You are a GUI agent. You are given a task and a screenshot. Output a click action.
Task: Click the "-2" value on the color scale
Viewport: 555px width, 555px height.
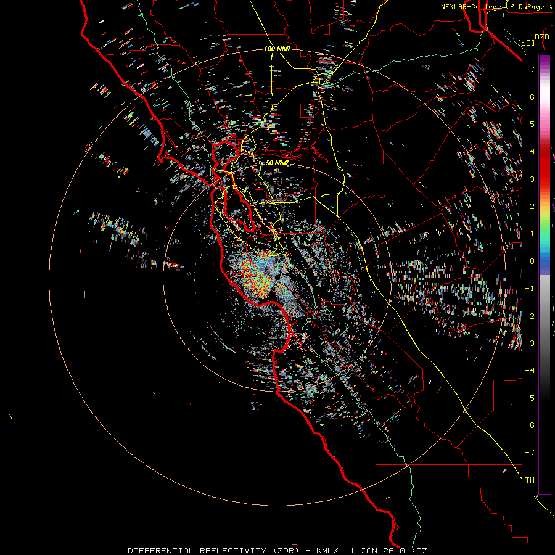(x=530, y=316)
